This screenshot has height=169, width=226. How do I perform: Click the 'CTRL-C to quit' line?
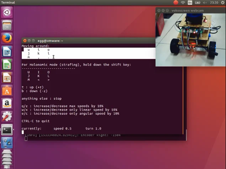[36, 121]
